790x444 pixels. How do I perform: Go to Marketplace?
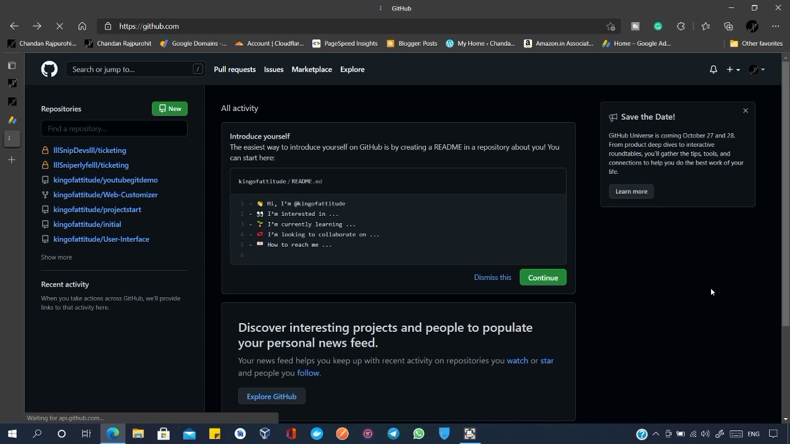[312, 70]
